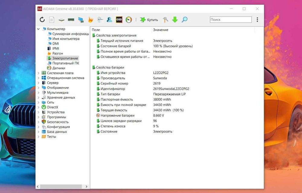The height and width of the screenshot is (193, 302).
Task: Click the 38000 mWh value
Action: click(162, 99)
